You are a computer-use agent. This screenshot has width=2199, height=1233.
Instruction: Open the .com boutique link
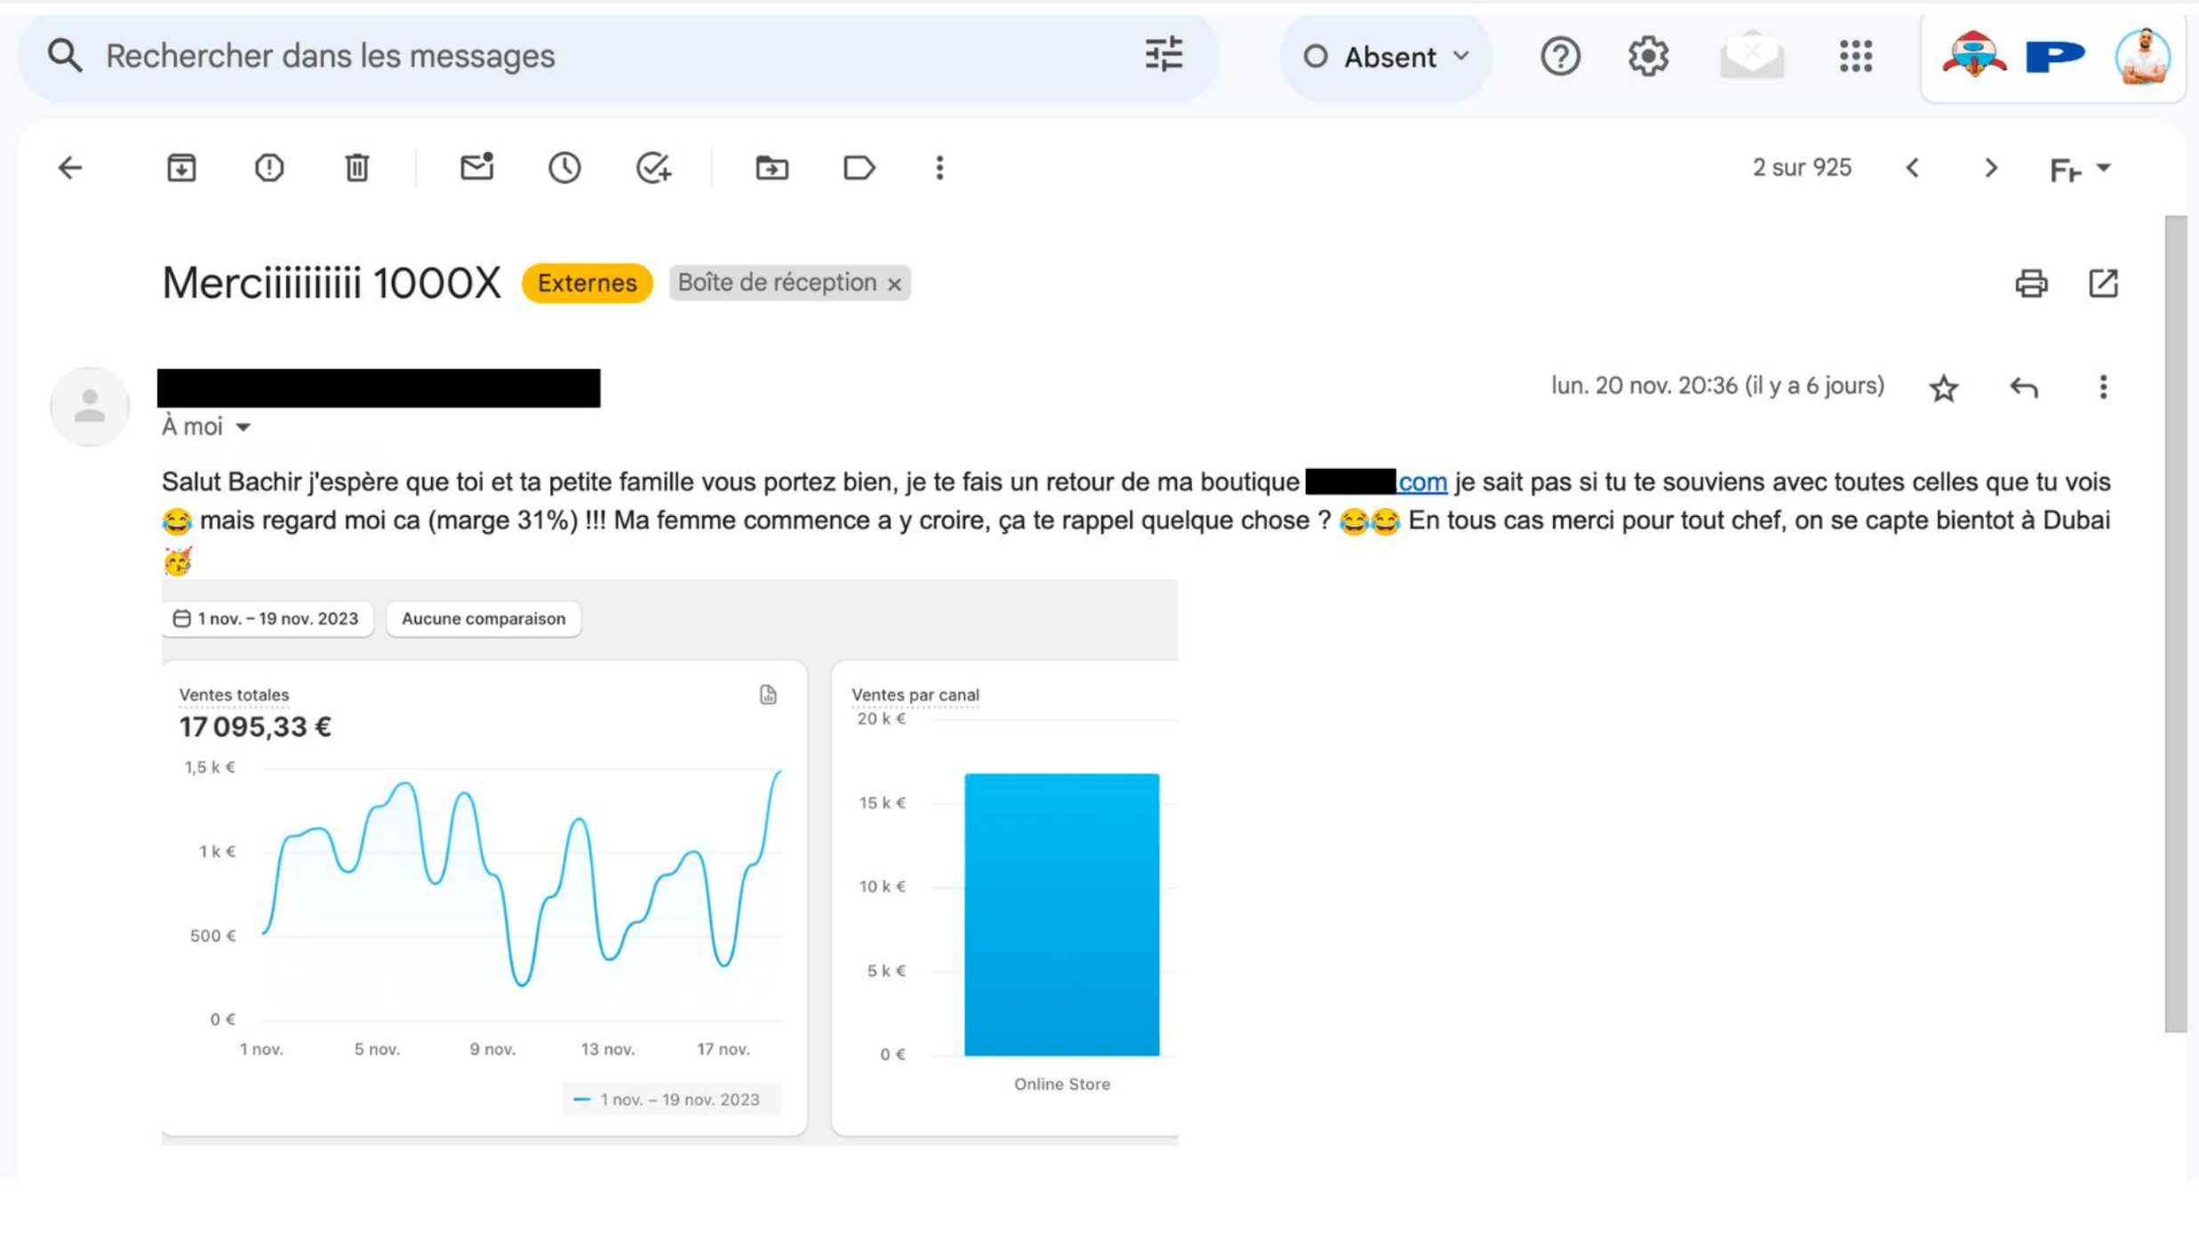coord(1422,482)
